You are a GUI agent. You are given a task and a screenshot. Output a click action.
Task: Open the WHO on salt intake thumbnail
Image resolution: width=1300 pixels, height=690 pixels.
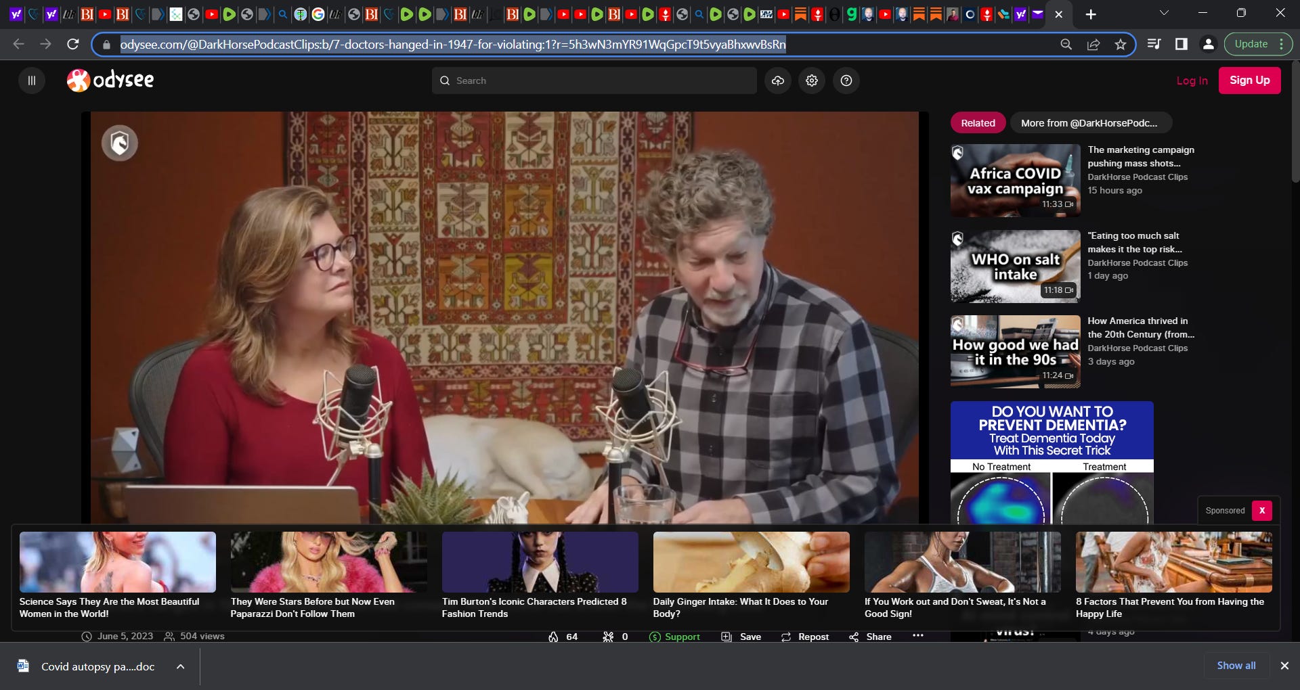(1016, 266)
